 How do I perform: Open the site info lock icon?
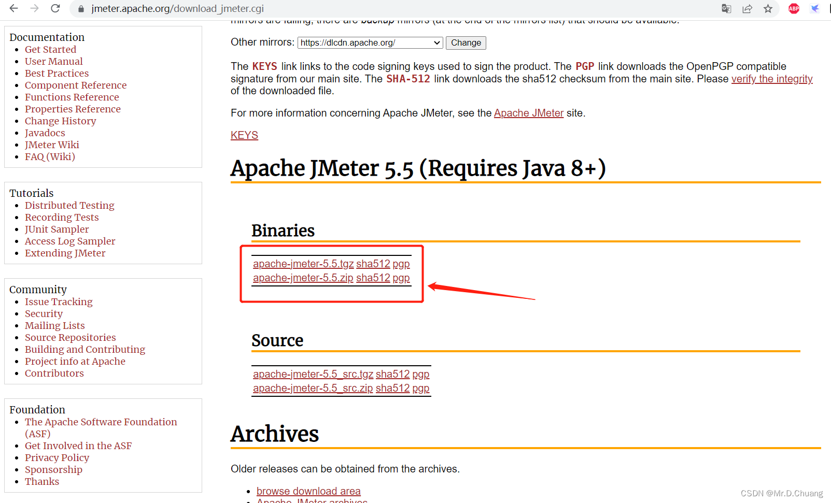80,9
